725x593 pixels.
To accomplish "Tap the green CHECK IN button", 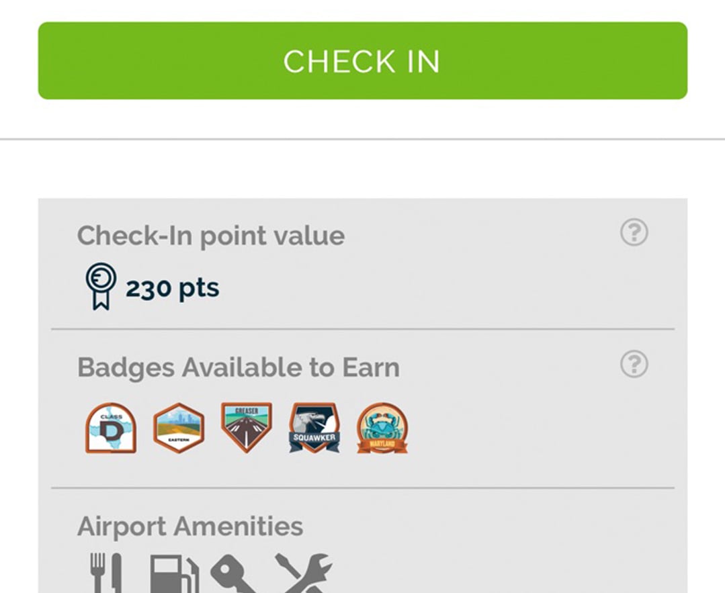I will click(363, 60).
